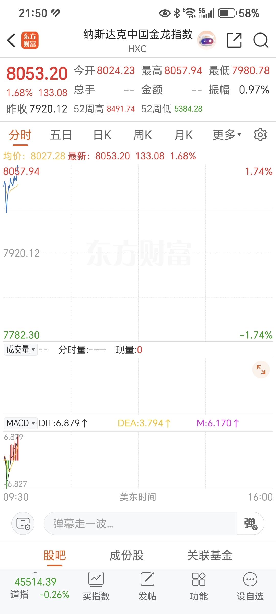Tap the back arrow icon
This screenshot has width=276, height=614.
tap(11, 40)
